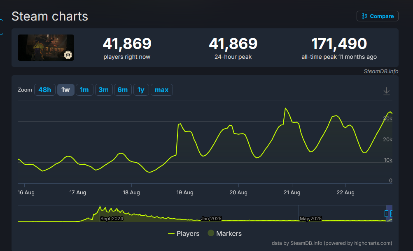This screenshot has height=251, width=413.
Task: Click the game thumbnail image
Action: [46, 48]
